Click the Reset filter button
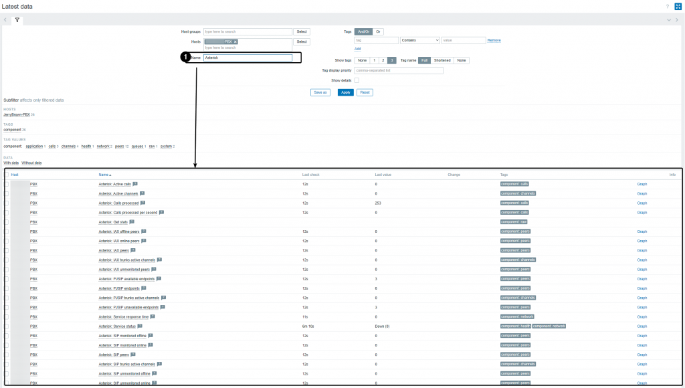 click(x=365, y=92)
